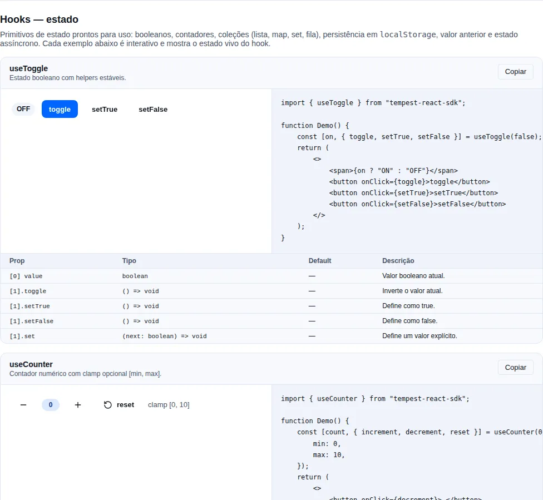This screenshot has width=543, height=500.
Task: Select the "Default" column header
Action: pos(320,261)
